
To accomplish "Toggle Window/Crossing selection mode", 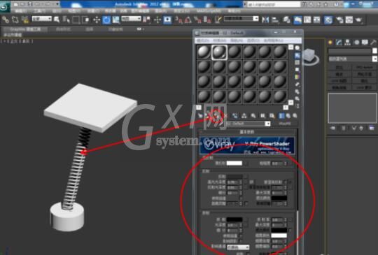I will tap(85, 20).
